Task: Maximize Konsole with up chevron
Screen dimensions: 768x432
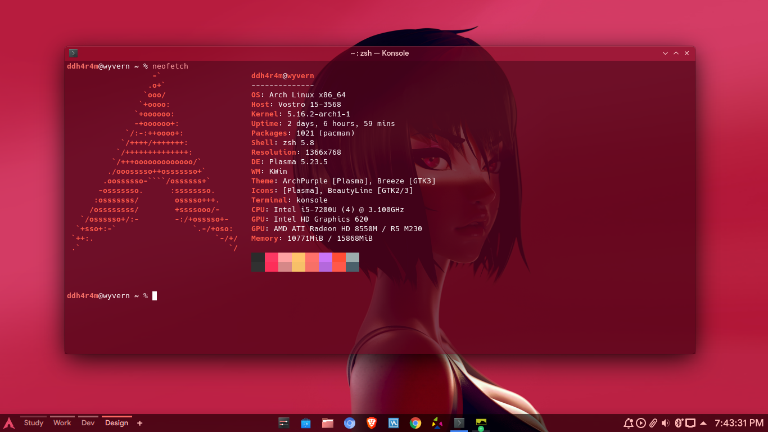Action: click(676, 53)
